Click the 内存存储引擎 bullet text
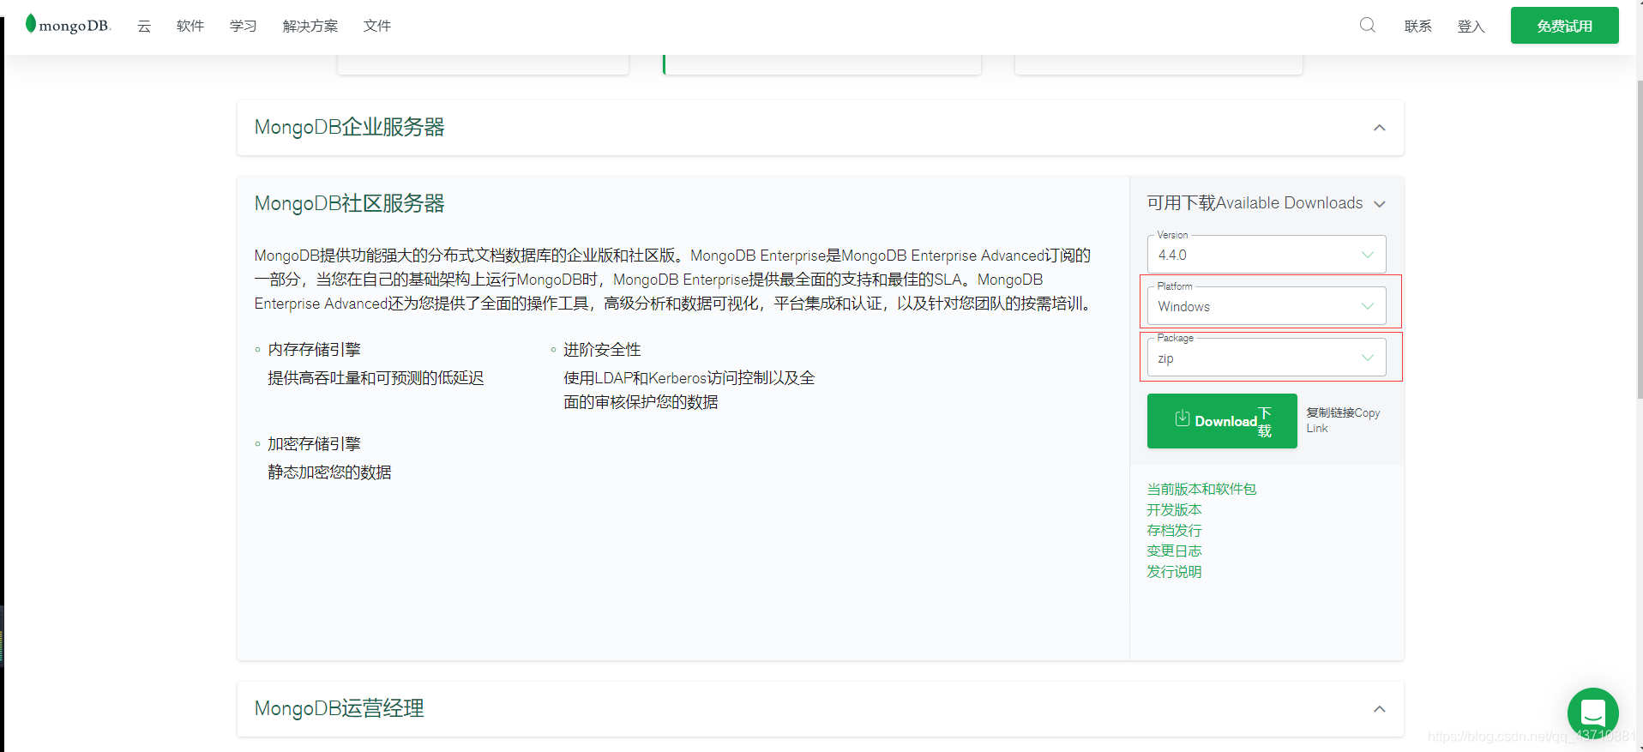The image size is (1643, 752). click(314, 350)
